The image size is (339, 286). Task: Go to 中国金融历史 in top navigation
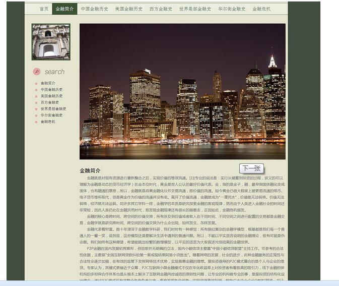coord(94,9)
